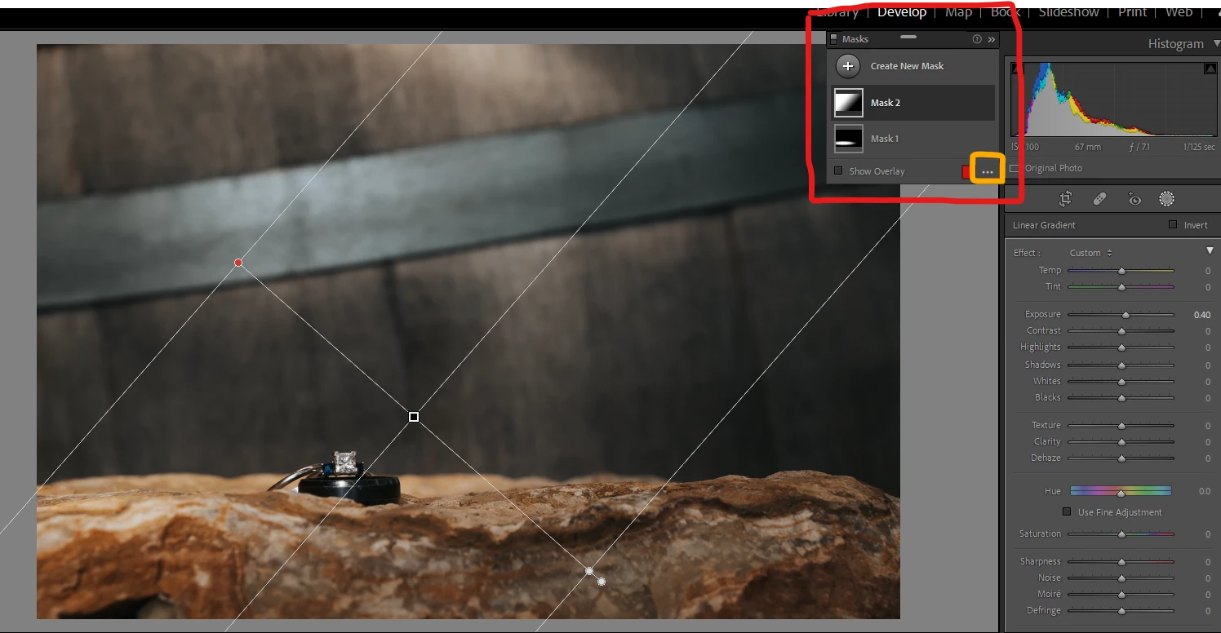Click the Masks panel drag handle bar
Image resolution: width=1221 pixels, height=633 pixels.
click(x=908, y=38)
